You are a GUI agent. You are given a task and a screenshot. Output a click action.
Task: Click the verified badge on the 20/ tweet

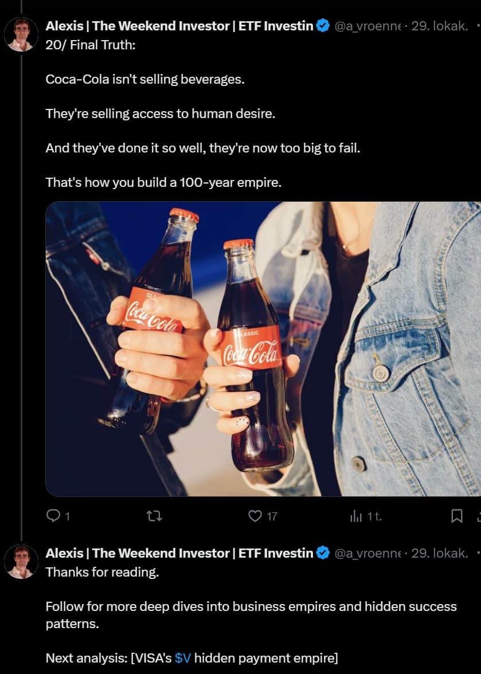[x=323, y=26]
